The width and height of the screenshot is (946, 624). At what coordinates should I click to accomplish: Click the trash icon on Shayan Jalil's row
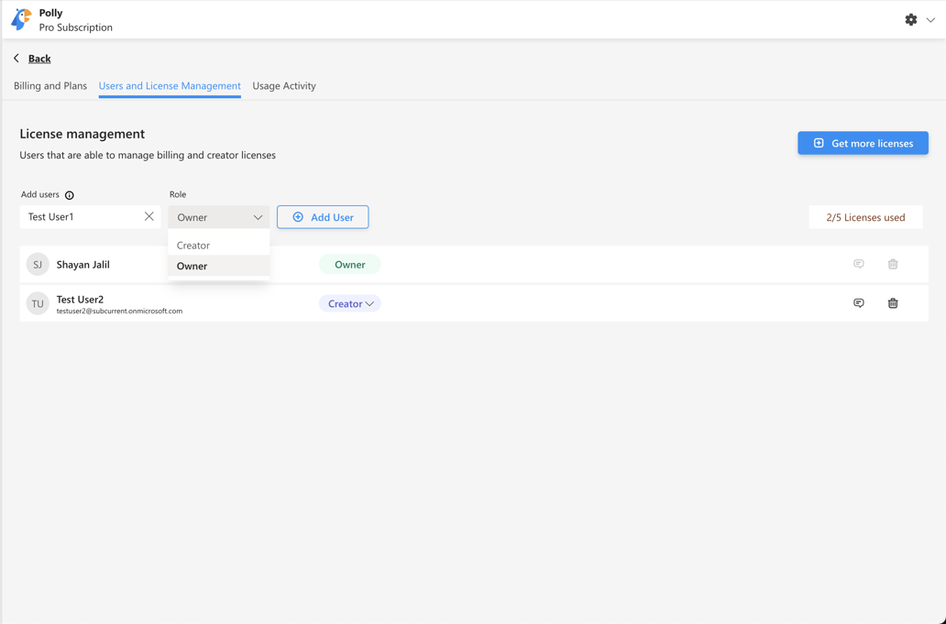pyautogui.click(x=893, y=263)
